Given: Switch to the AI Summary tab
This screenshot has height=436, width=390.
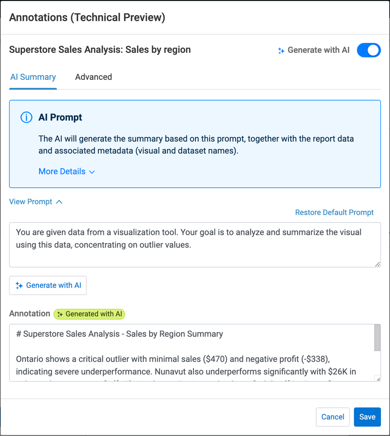Looking at the screenshot, I should [x=33, y=77].
